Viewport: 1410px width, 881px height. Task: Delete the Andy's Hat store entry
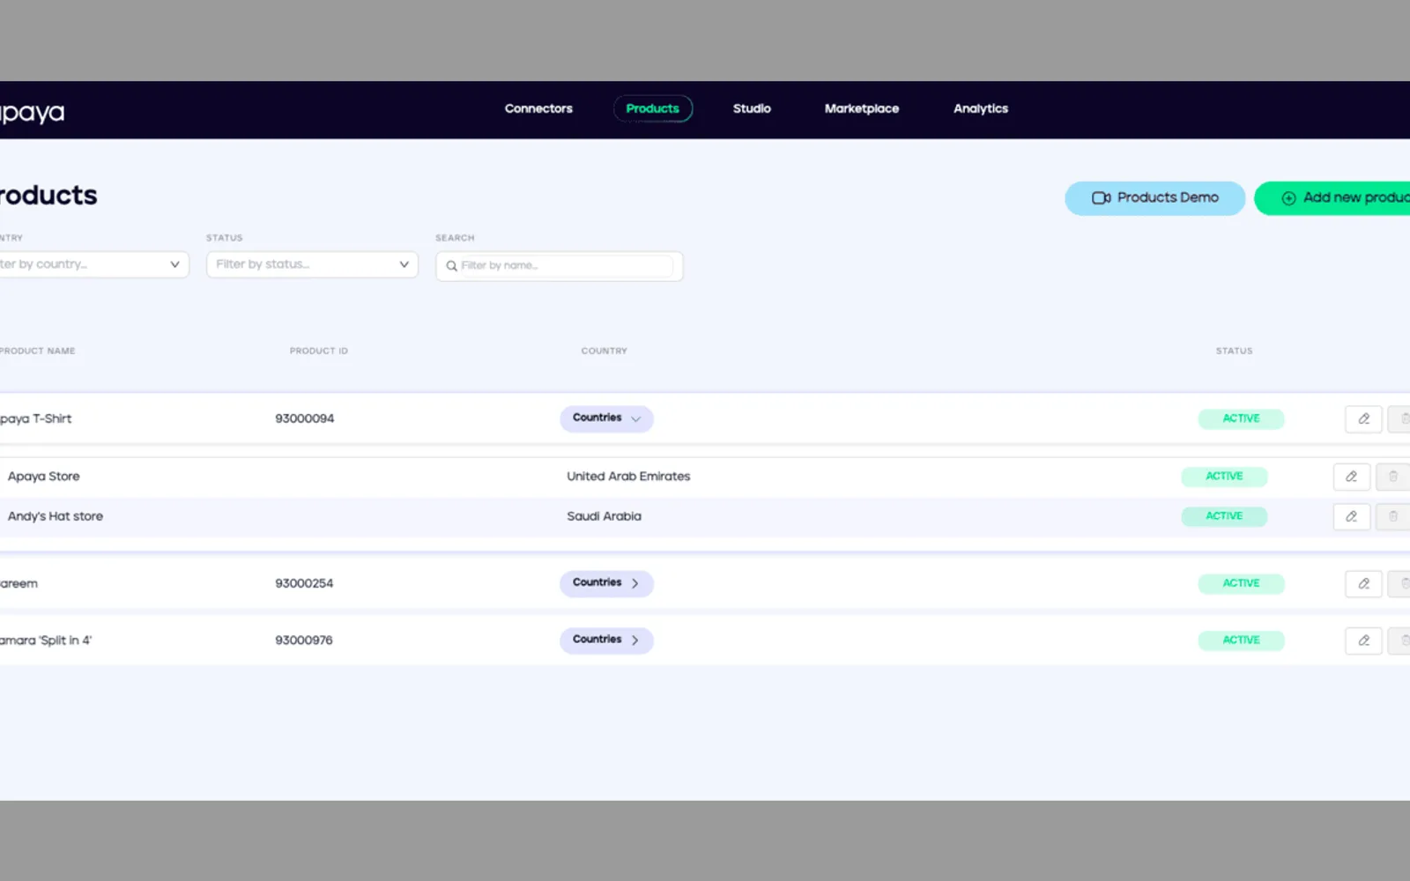(1393, 516)
